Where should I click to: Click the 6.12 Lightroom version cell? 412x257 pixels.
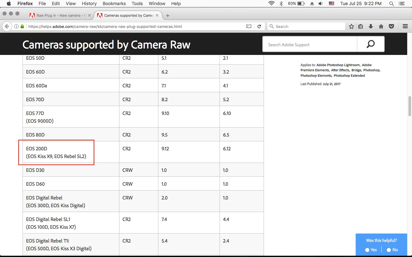tap(241, 152)
